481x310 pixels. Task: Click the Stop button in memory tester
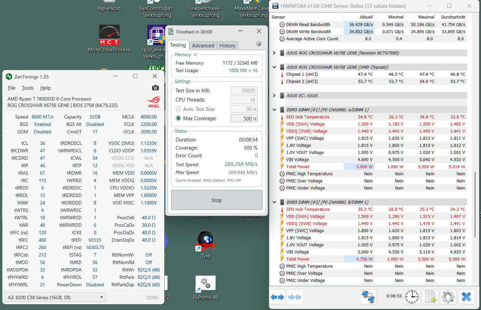[217, 200]
